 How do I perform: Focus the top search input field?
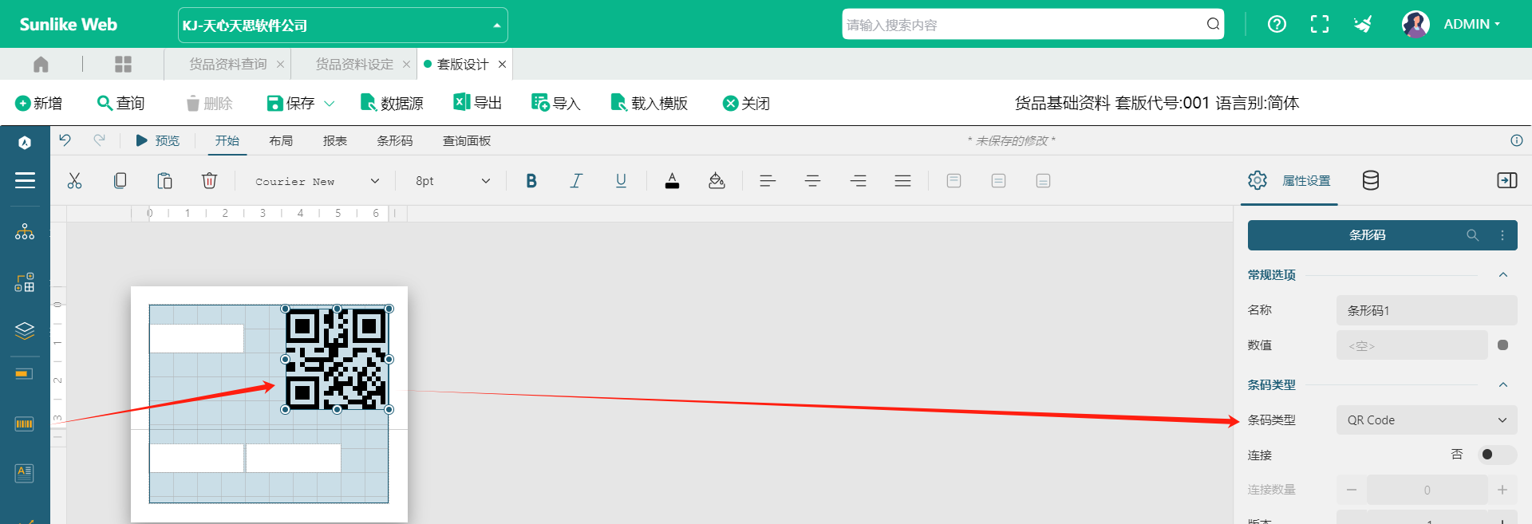pos(1024,25)
